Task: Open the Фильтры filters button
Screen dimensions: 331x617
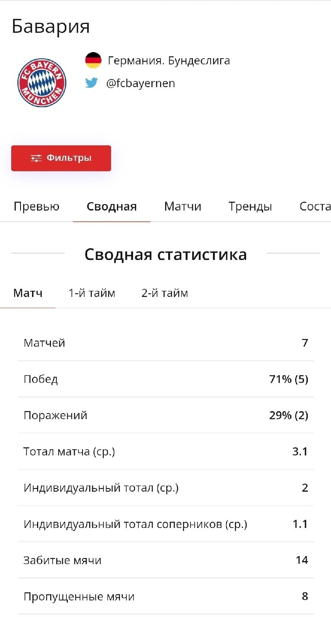Action: [61, 158]
